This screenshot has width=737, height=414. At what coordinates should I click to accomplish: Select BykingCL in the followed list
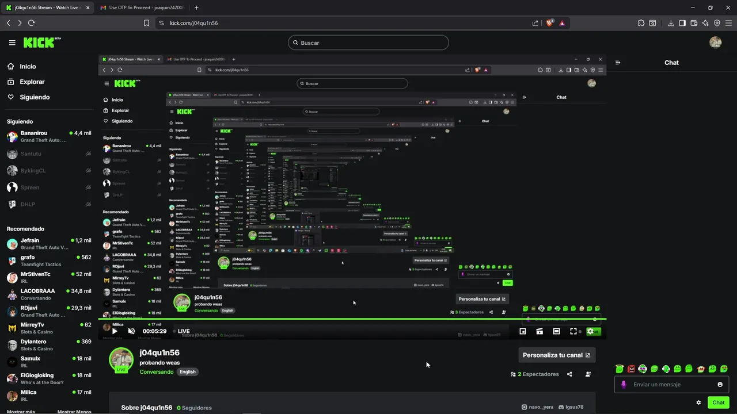49,171
